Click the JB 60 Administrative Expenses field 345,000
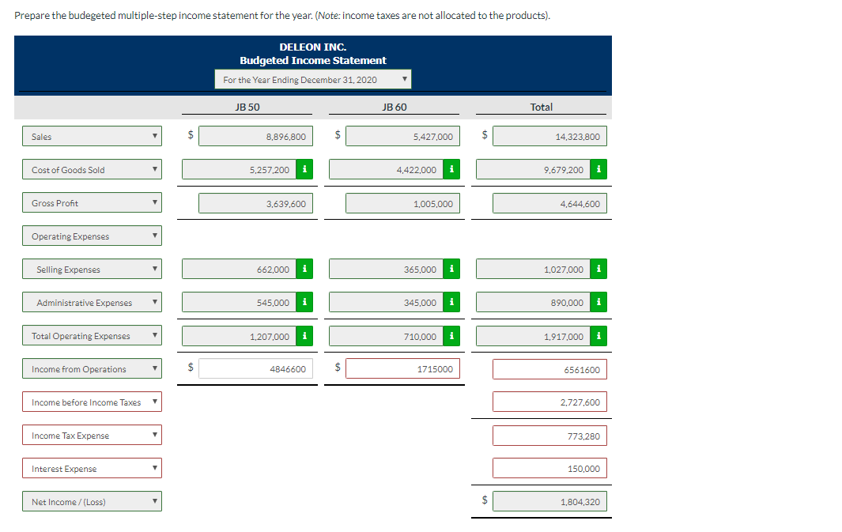Screen dimensions: 842x532 tap(386, 302)
